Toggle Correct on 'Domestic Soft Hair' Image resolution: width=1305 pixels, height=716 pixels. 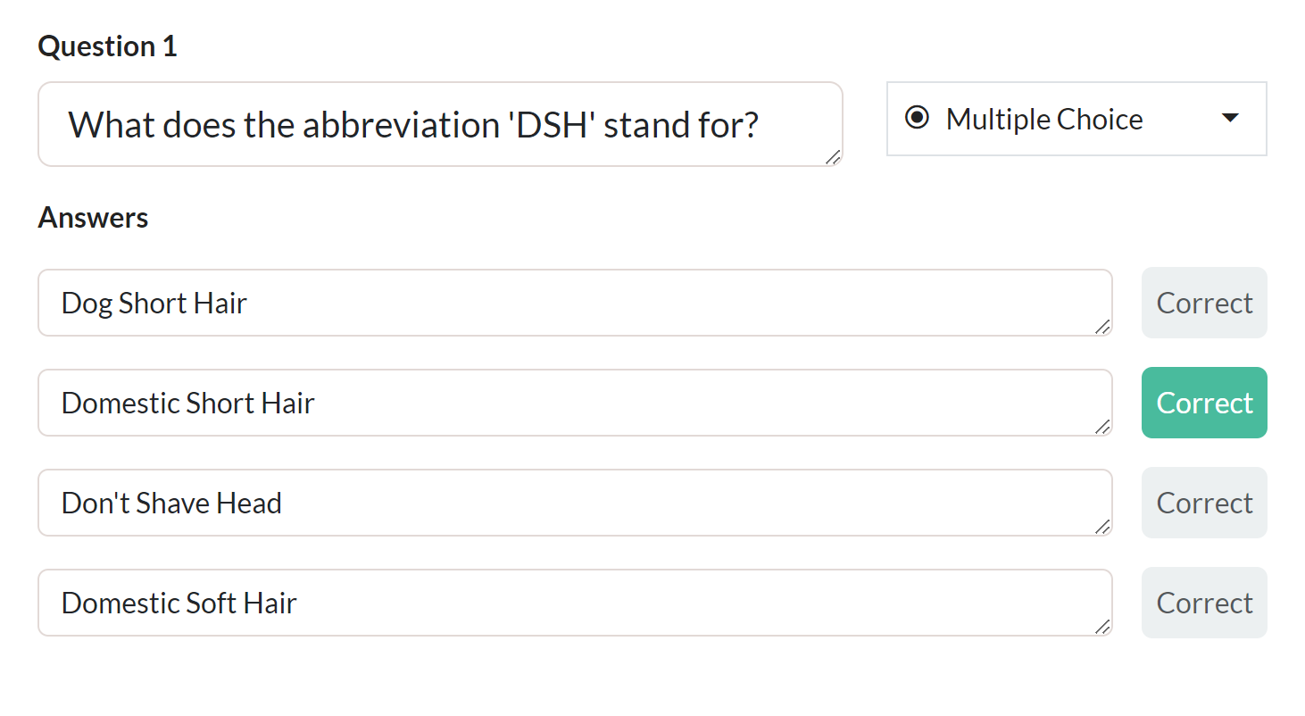click(1203, 603)
